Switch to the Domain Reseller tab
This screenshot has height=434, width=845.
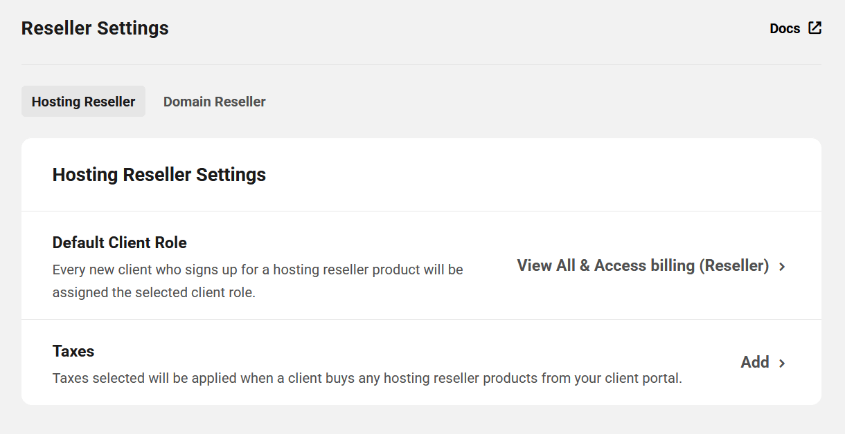215,102
